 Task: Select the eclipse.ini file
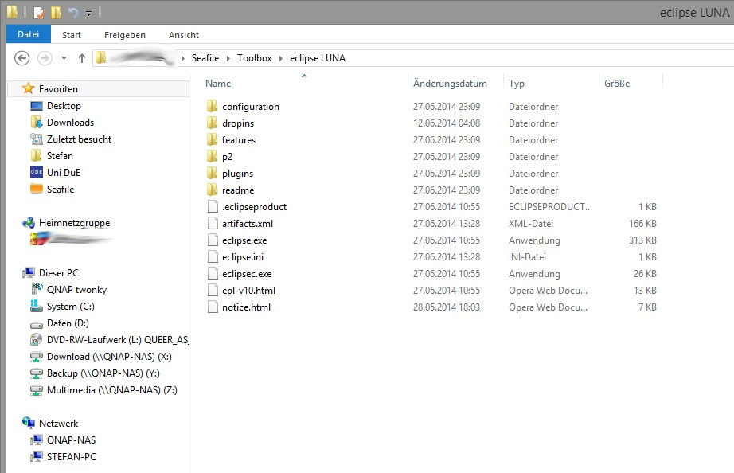pyautogui.click(x=243, y=257)
